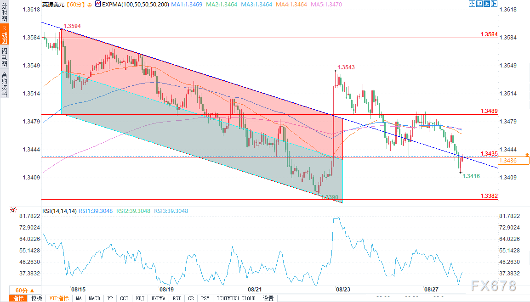The image size is (530, 302).
Task: Click the orange price alert marker near 1.3436
Action: tap(527, 155)
